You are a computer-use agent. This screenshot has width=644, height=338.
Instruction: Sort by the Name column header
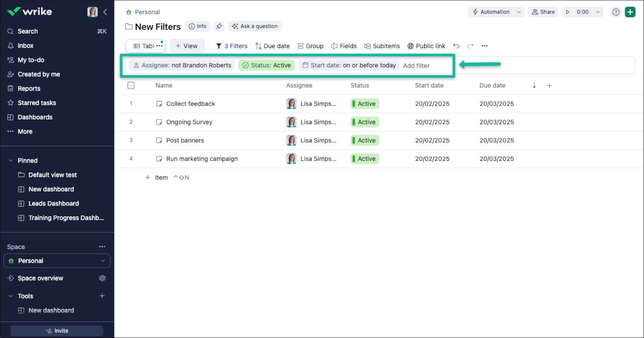(164, 86)
